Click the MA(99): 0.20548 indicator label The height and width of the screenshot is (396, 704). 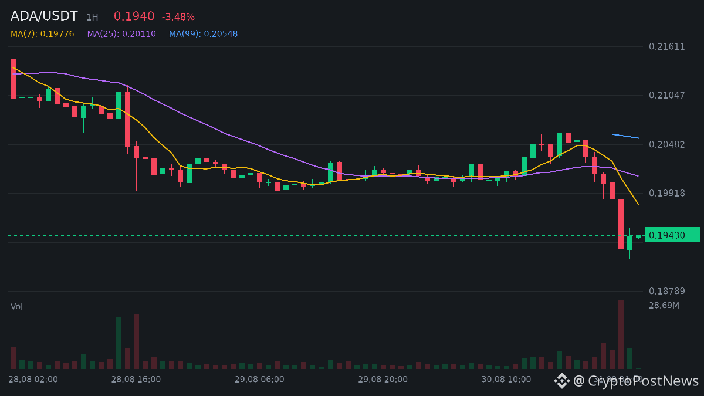coord(204,34)
